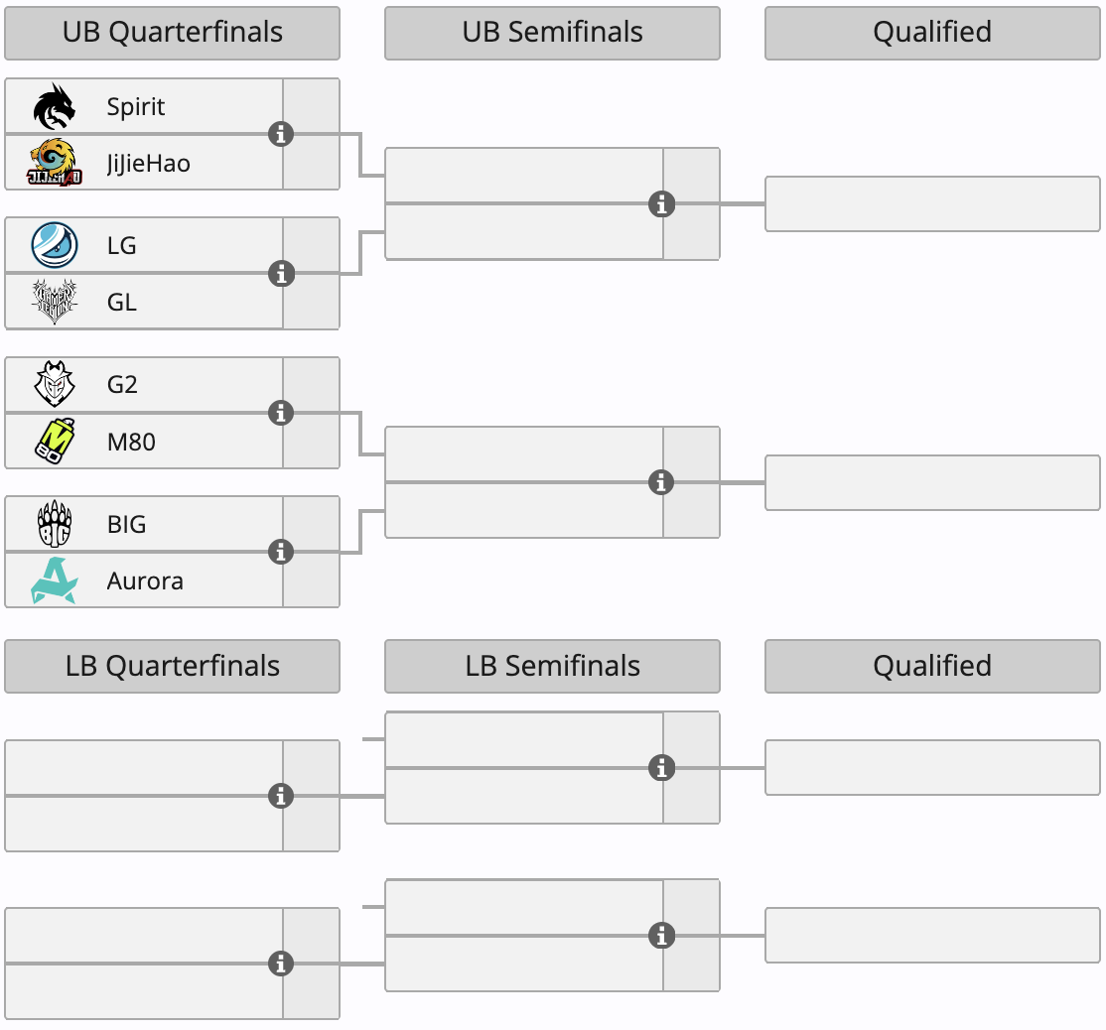
Task: Click the JiJieHao team logo
Action: (x=55, y=163)
